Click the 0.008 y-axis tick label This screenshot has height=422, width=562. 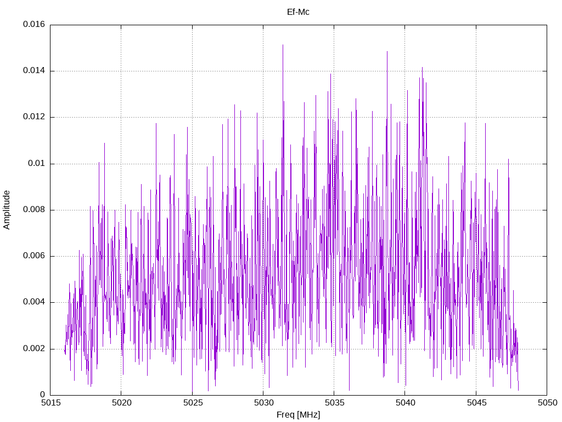pos(34,210)
